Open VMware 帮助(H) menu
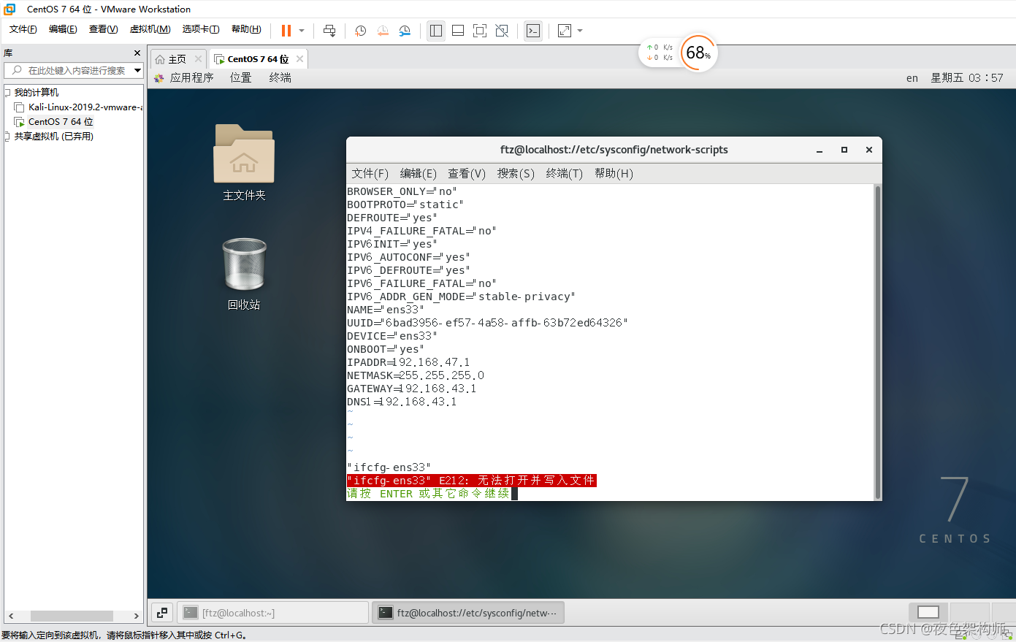 [246, 29]
